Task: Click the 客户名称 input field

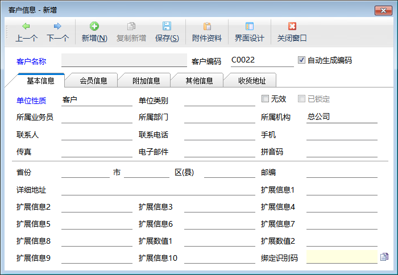Action: 124,60
